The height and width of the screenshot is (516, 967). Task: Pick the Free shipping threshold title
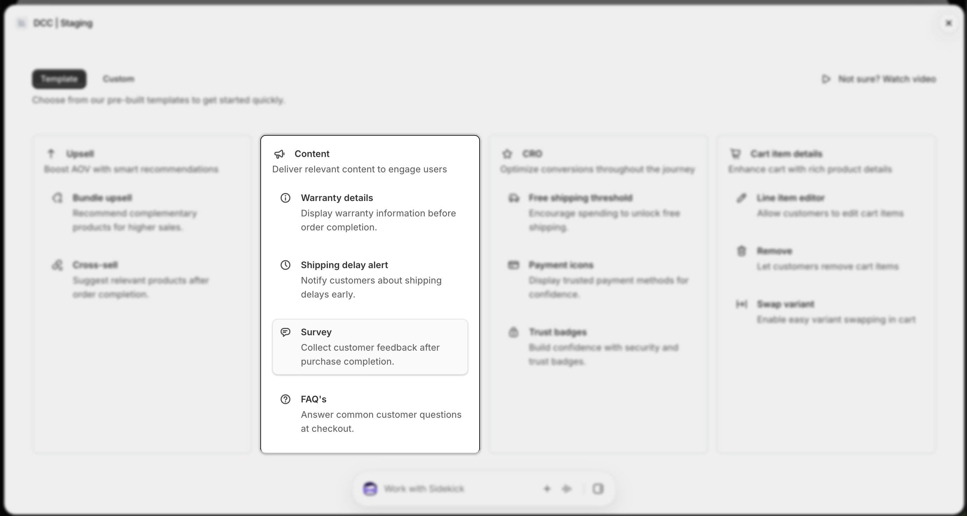click(581, 198)
